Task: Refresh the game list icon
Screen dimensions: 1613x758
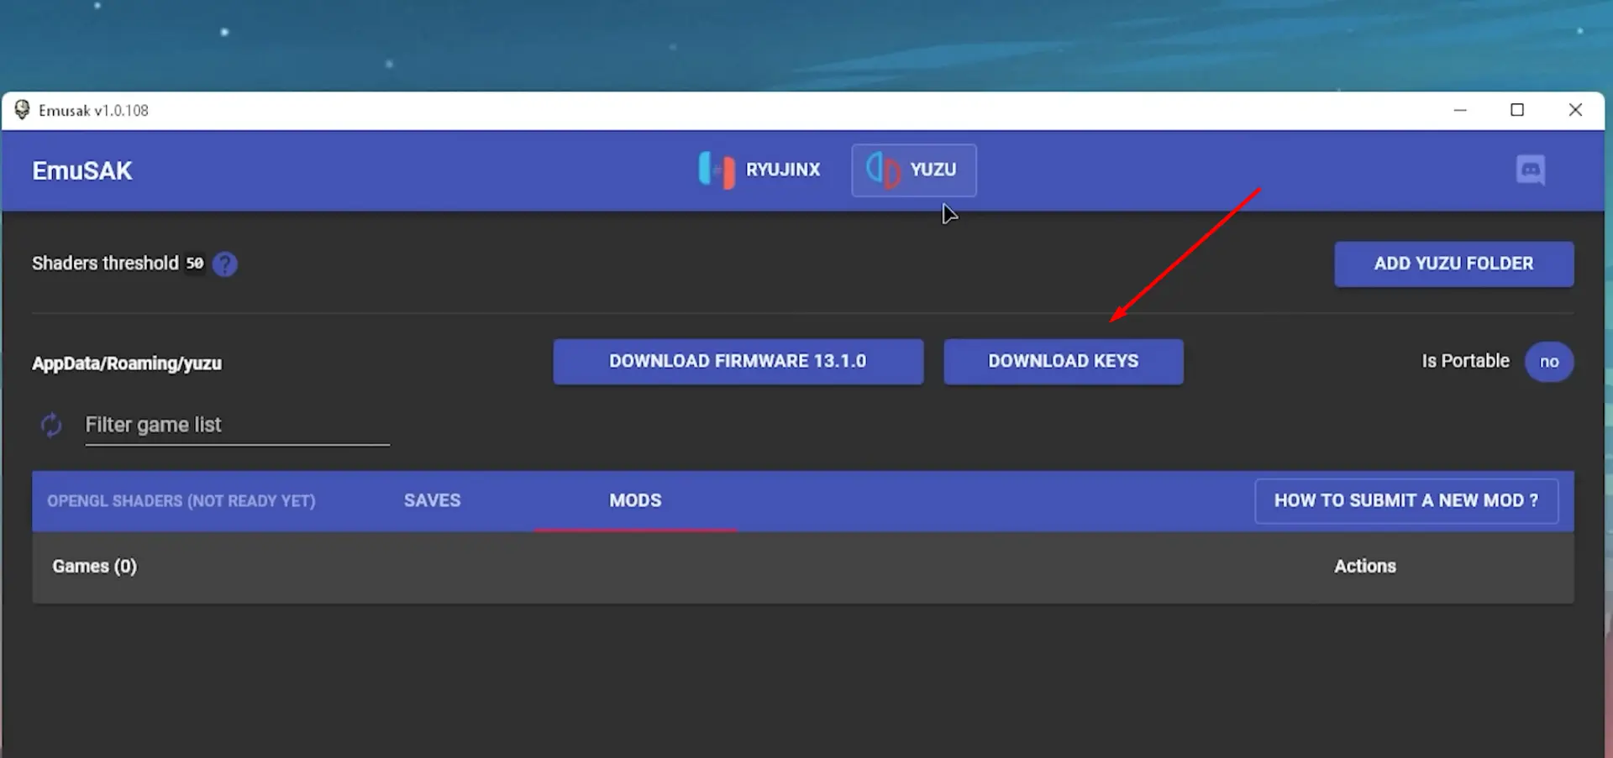Action: click(51, 426)
